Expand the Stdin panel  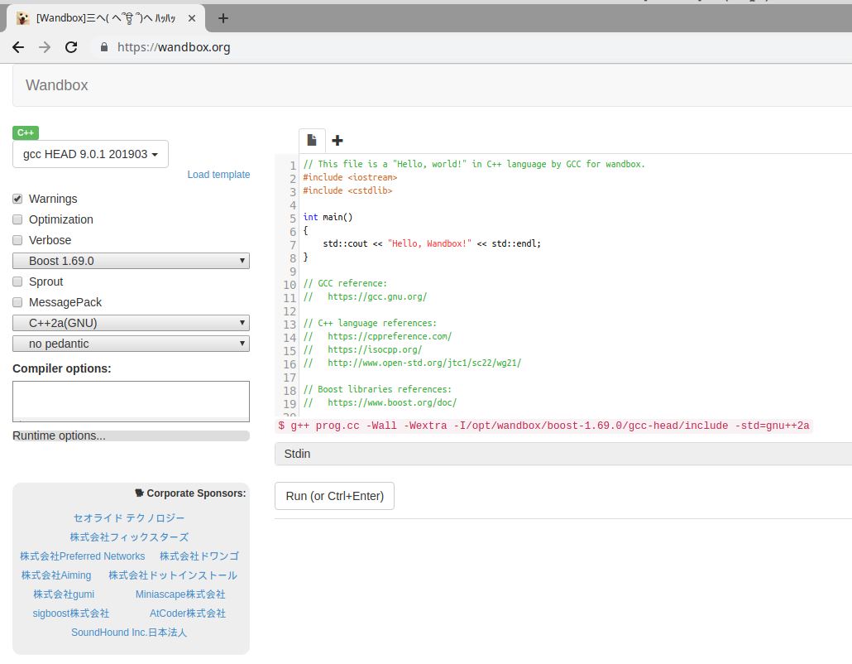(562, 454)
